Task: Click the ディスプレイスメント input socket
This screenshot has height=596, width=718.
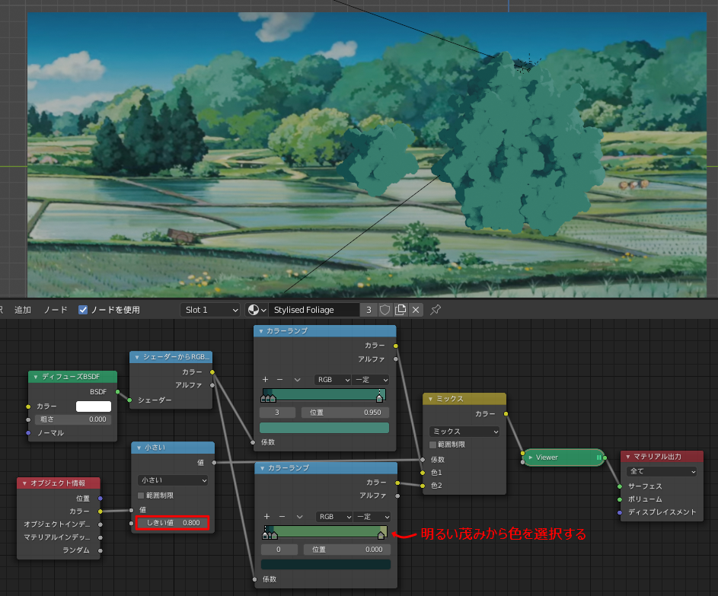Action: pos(620,512)
